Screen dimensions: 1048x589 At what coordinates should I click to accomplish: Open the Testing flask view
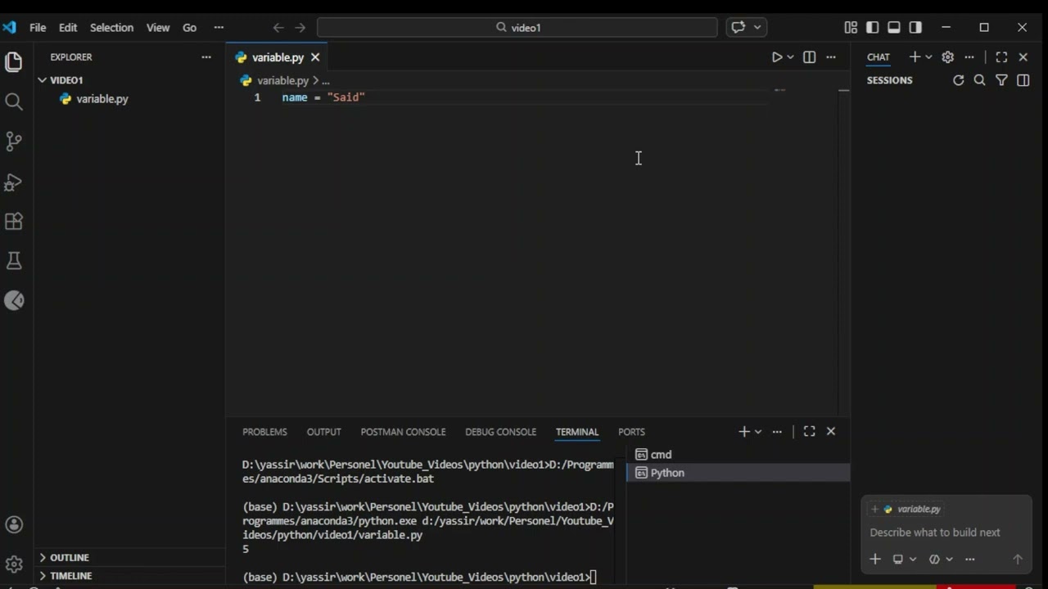(x=14, y=260)
